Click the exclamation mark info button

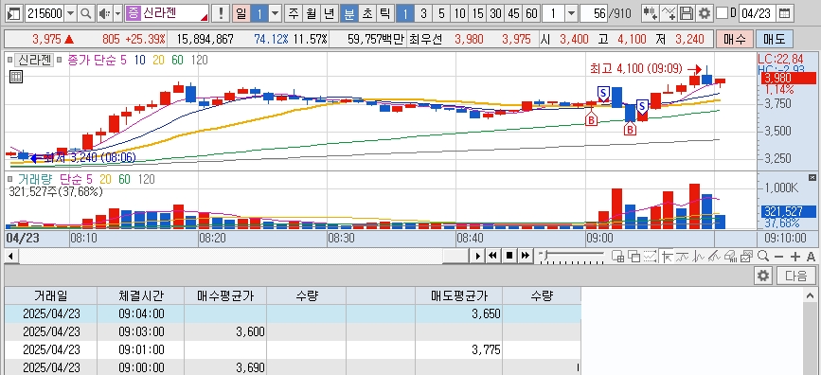222,13
